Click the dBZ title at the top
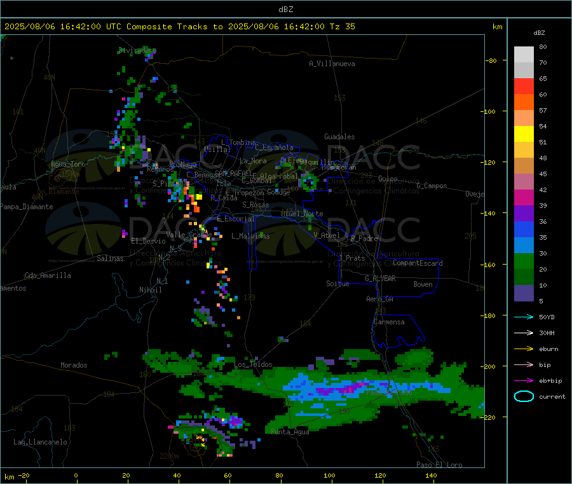572x484 pixels. [x=285, y=9]
